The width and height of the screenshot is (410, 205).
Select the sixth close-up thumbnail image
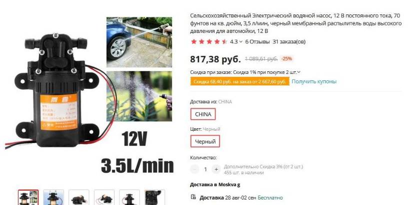[155, 198]
